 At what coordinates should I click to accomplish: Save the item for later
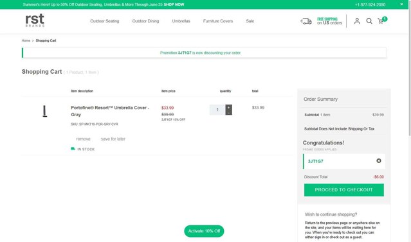coord(113,139)
